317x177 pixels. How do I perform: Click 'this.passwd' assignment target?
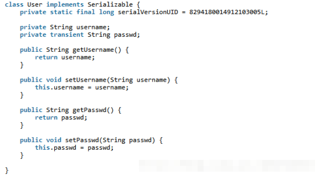[x=56, y=148]
